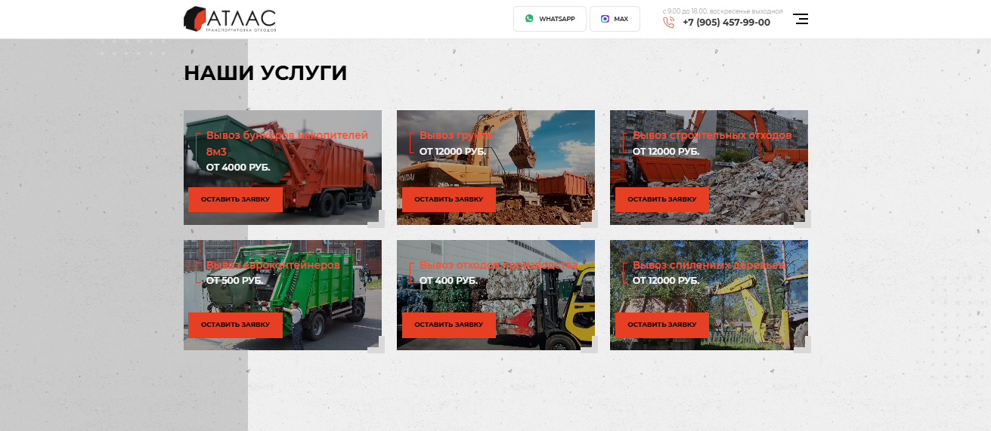This screenshot has width=991, height=431.
Task: Leave request for production waste removal
Action: 448,325
